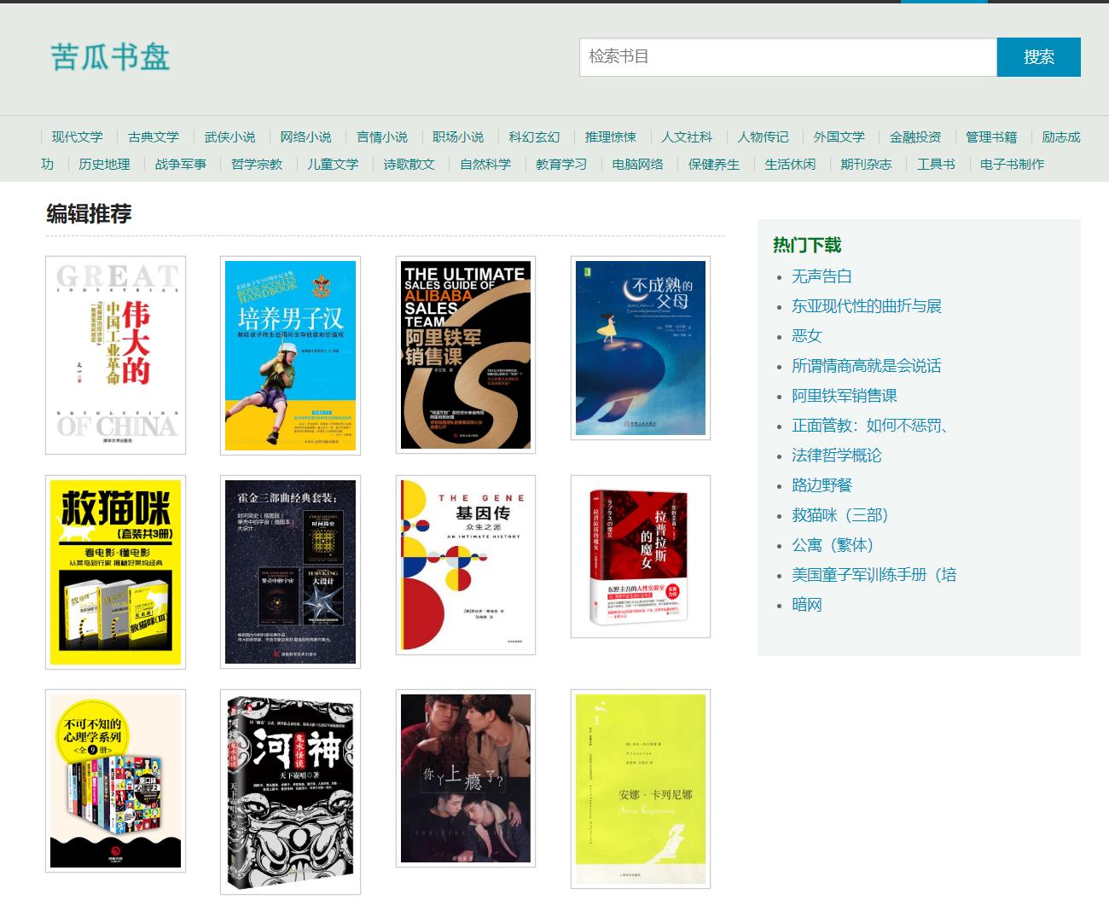This screenshot has height=917, width=1109.
Task: Go to 自然科学 category
Action: tap(485, 165)
